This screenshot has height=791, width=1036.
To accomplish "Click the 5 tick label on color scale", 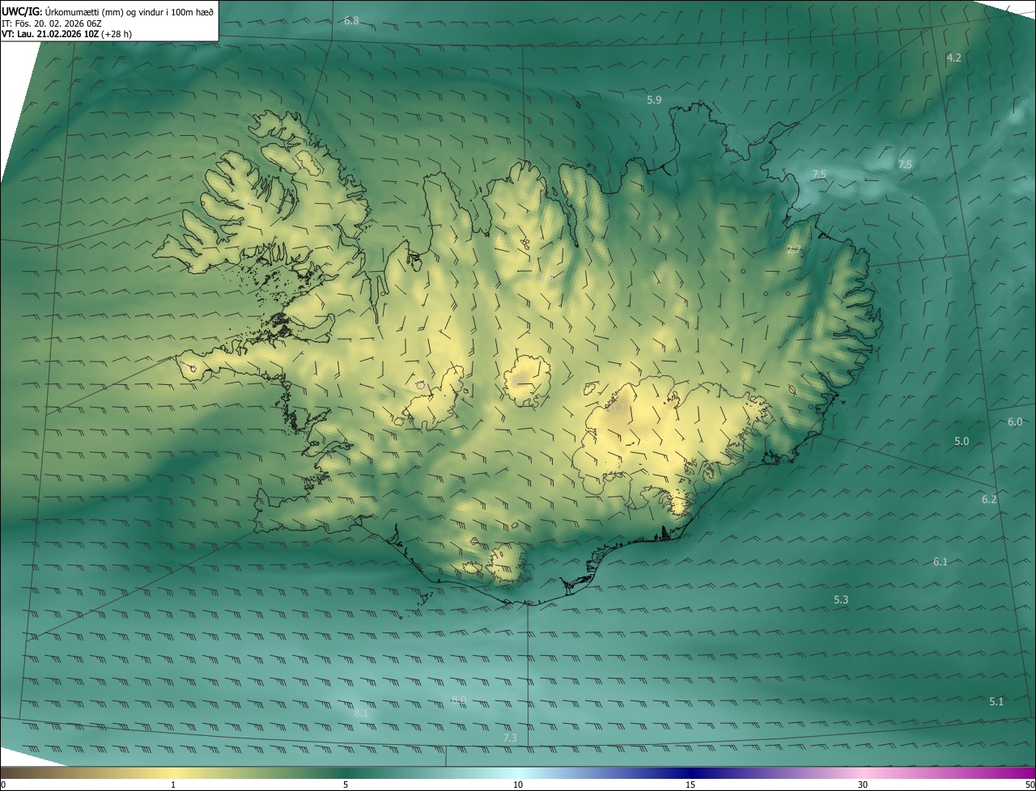I will (346, 785).
